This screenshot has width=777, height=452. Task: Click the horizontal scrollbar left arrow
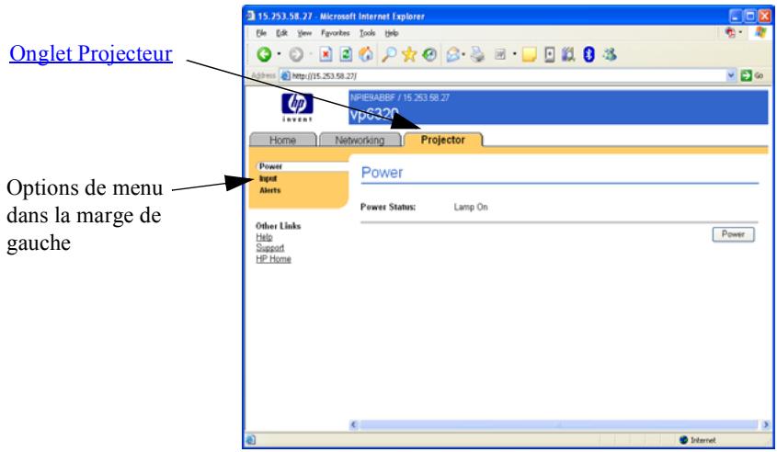(354, 424)
